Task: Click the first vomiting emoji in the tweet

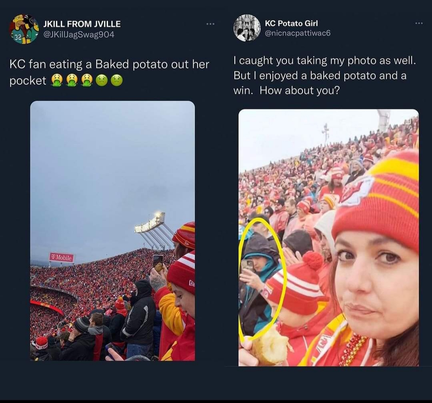Action: tap(57, 80)
